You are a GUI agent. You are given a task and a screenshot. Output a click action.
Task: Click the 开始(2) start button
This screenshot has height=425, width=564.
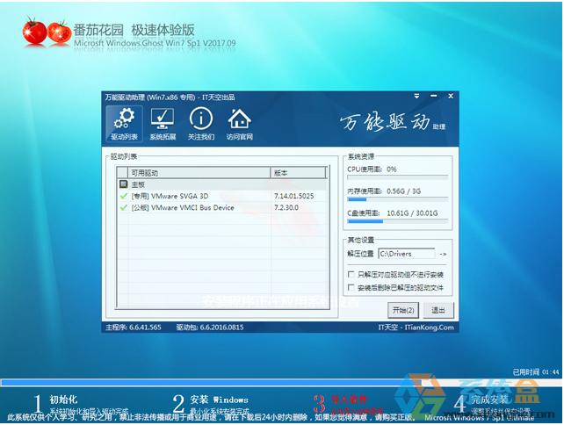click(403, 310)
